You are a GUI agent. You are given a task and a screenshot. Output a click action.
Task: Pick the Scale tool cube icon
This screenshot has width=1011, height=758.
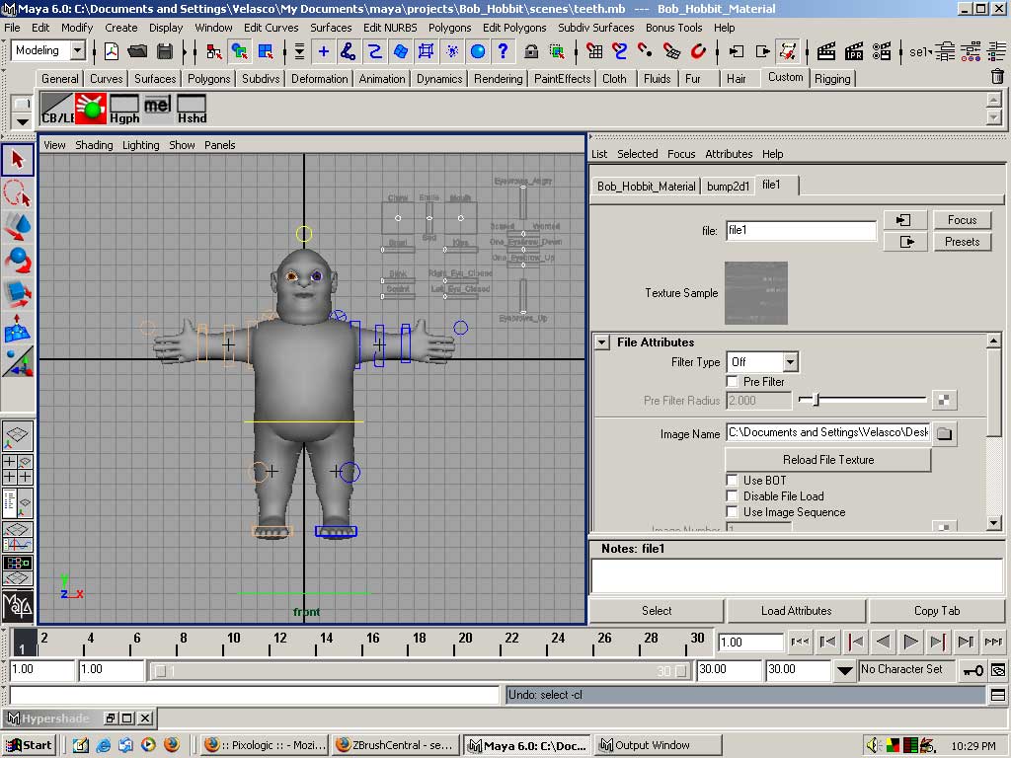click(x=18, y=294)
